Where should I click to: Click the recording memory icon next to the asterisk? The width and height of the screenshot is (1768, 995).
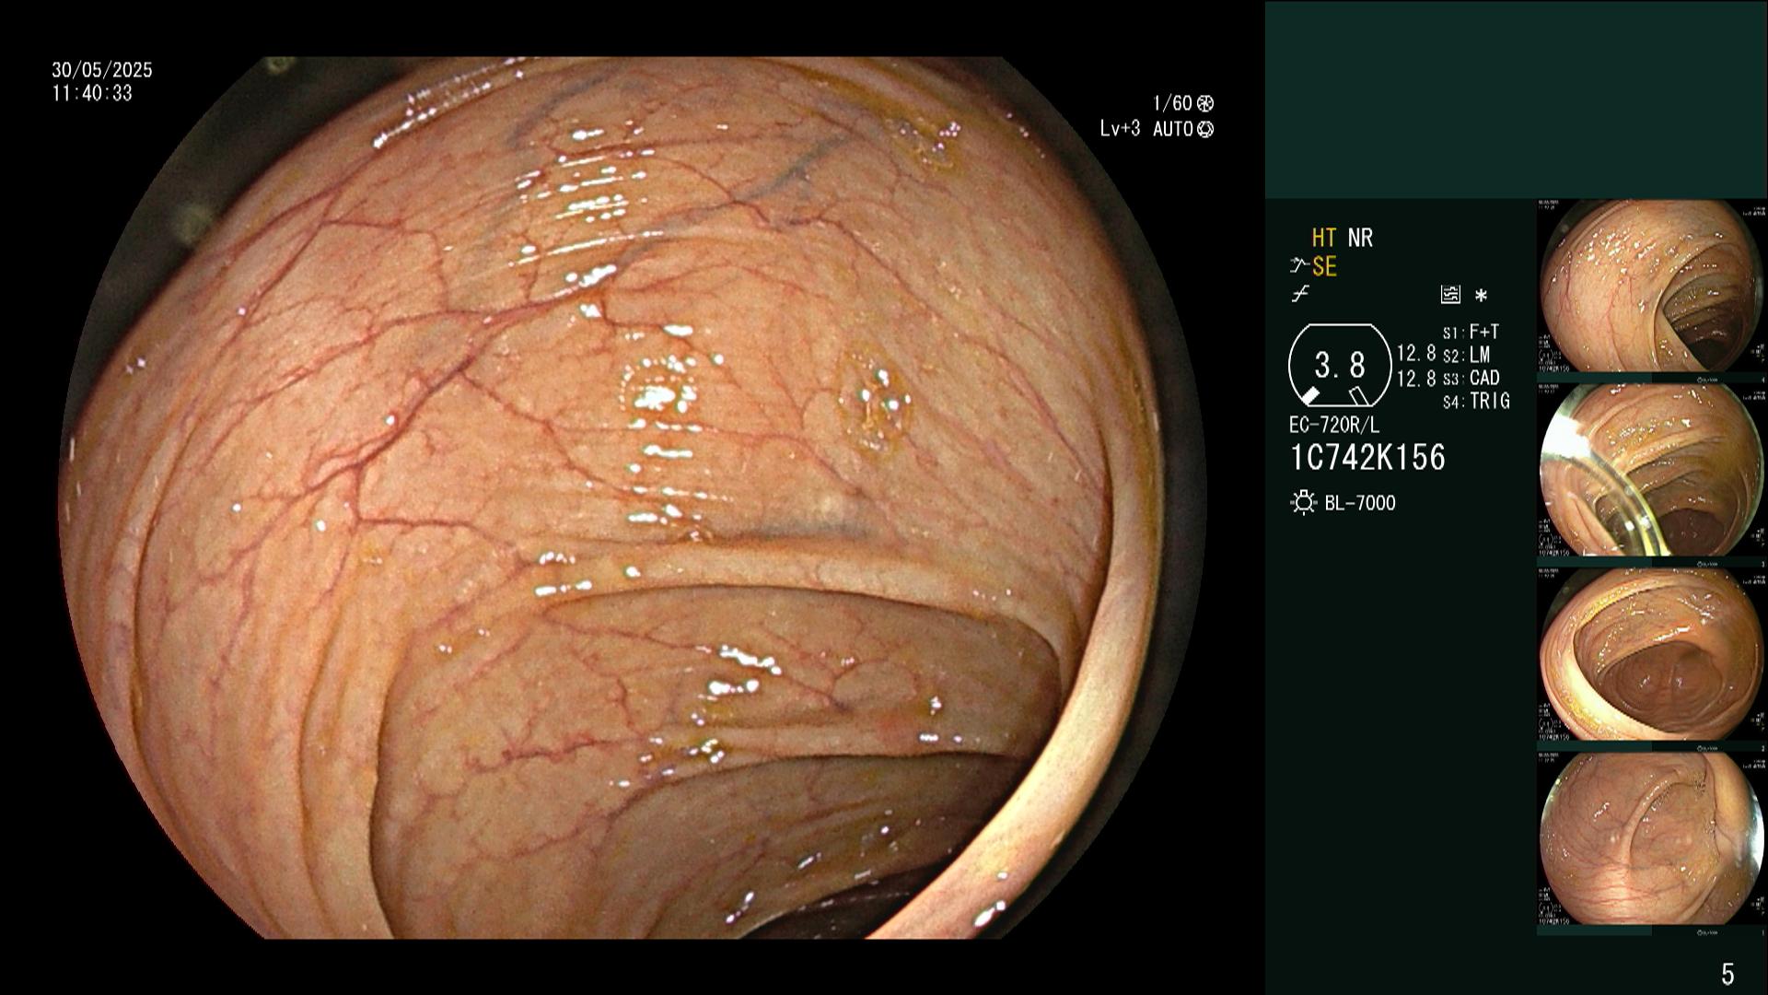click(1450, 295)
